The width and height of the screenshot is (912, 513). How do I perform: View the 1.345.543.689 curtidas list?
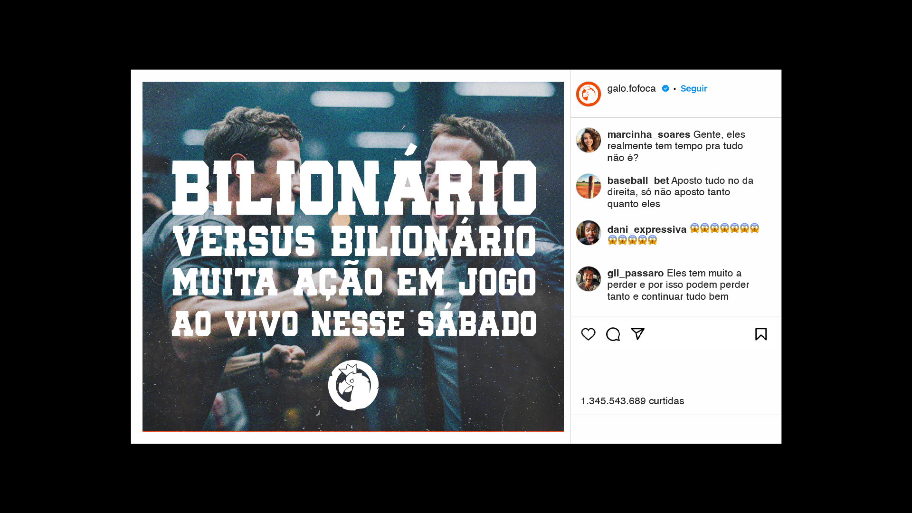click(x=632, y=401)
